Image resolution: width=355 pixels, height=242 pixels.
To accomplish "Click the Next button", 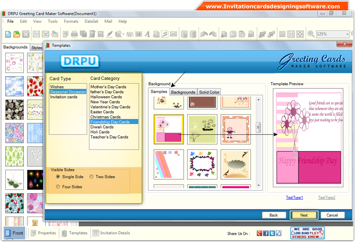I will coord(304,215).
